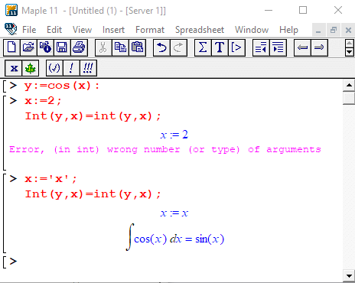
Task: Expand the toolbar overflow down arrow
Action: (x=349, y=52)
